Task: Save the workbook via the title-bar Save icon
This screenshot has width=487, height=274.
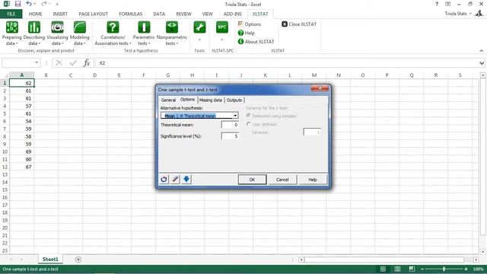Action: tap(18, 4)
